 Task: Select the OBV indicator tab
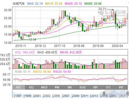95,87
